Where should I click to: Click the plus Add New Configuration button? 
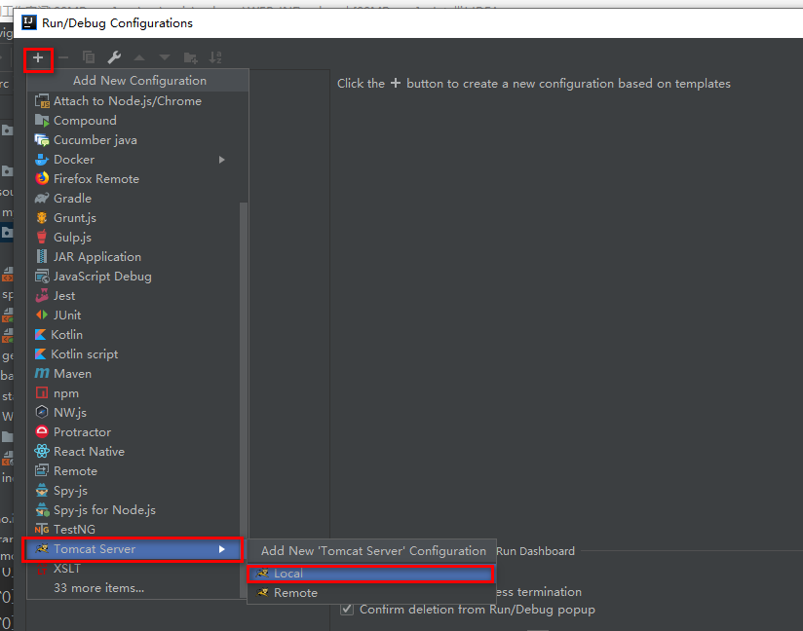coord(38,58)
